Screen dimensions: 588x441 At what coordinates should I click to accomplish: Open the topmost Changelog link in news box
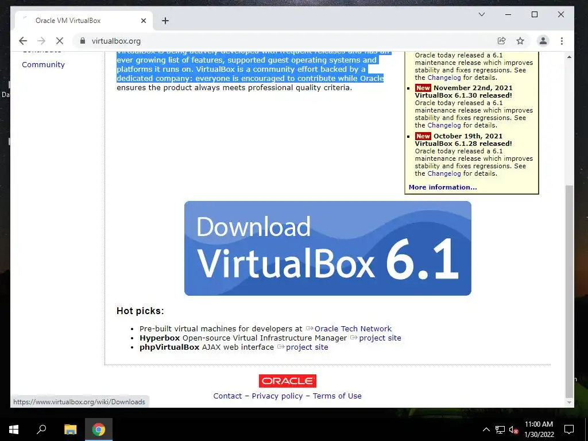pyautogui.click(x=444, y=78)
